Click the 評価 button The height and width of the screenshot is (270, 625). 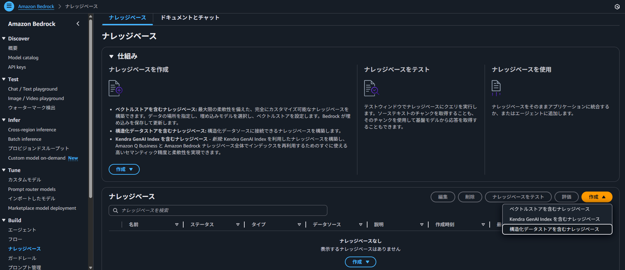tap(567, 197)
